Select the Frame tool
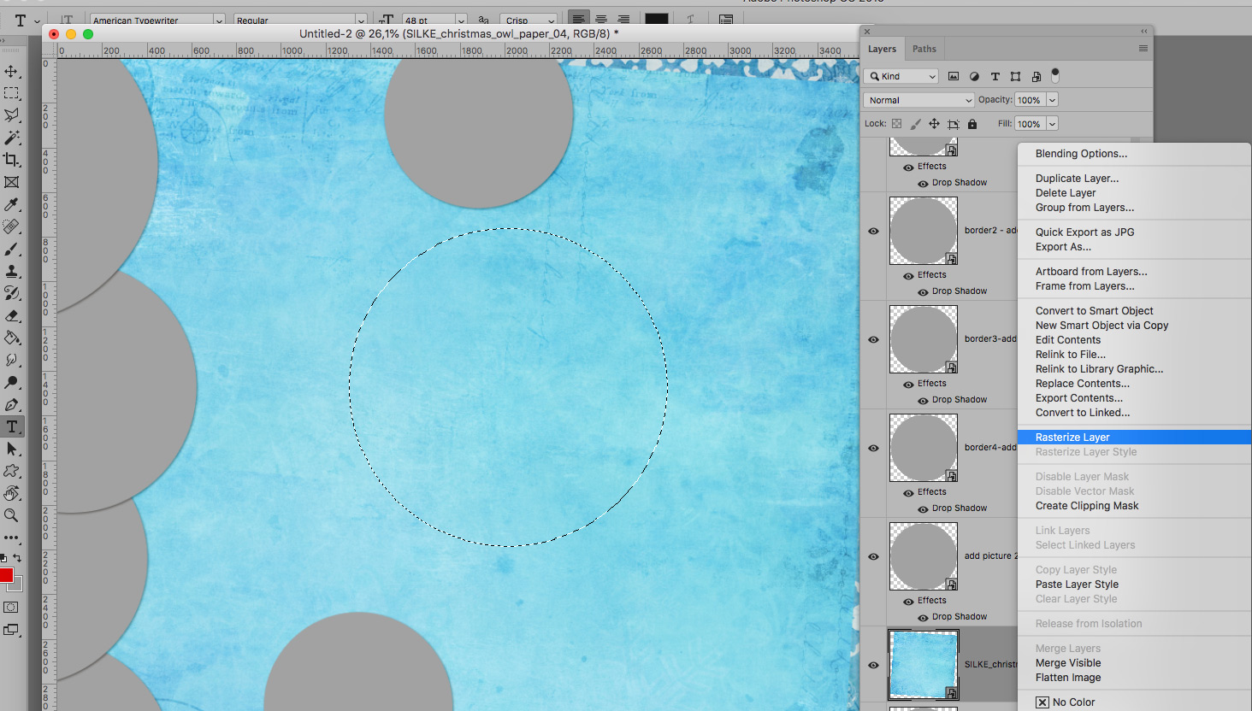The height and width of the screenshot is (711, 1252). tap(12, 182)
